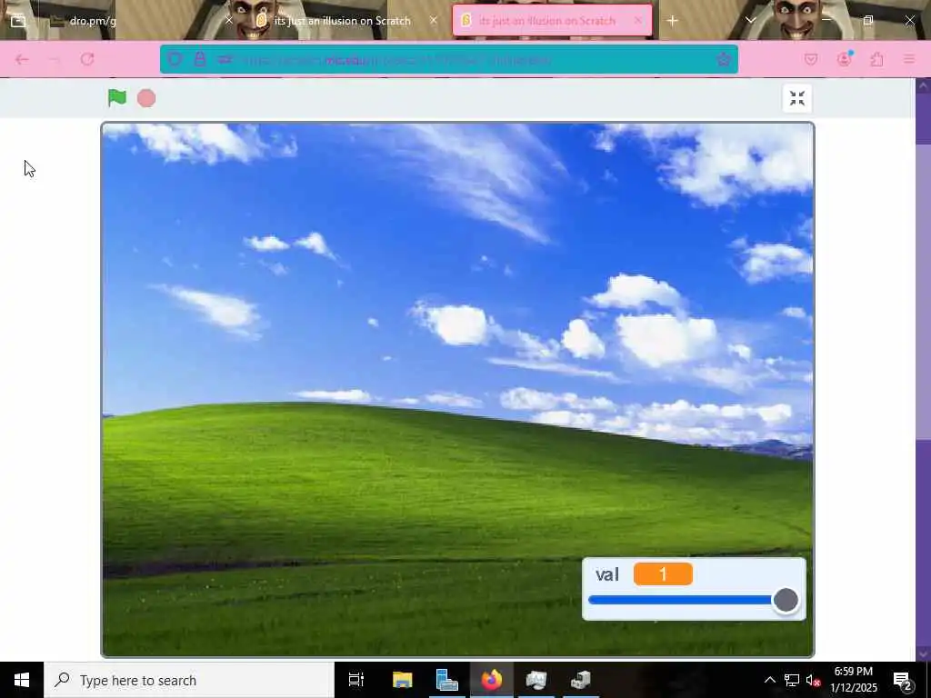The image size is (931, 698).
Task: Open File Explorer from the taskbar
Action: coord(402,680)
